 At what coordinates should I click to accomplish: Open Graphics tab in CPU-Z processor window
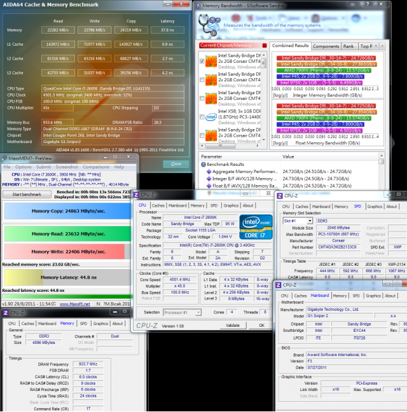click(x=231, y=205)
